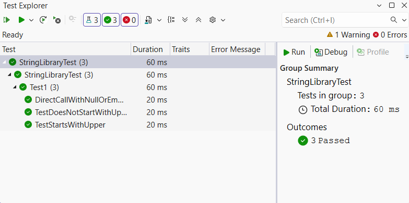Click Debug in the details pane
This screenshot has height=203, width=409.
(x=331, y=52)
